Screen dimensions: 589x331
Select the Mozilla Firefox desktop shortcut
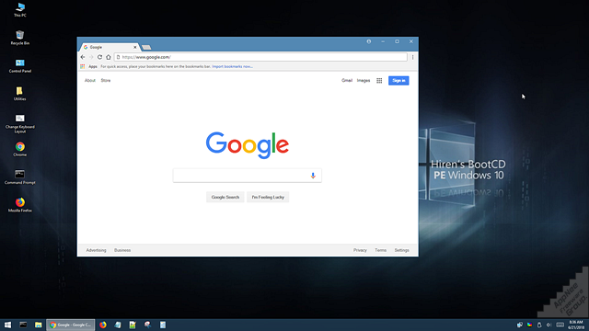click(x=20, y=205)
